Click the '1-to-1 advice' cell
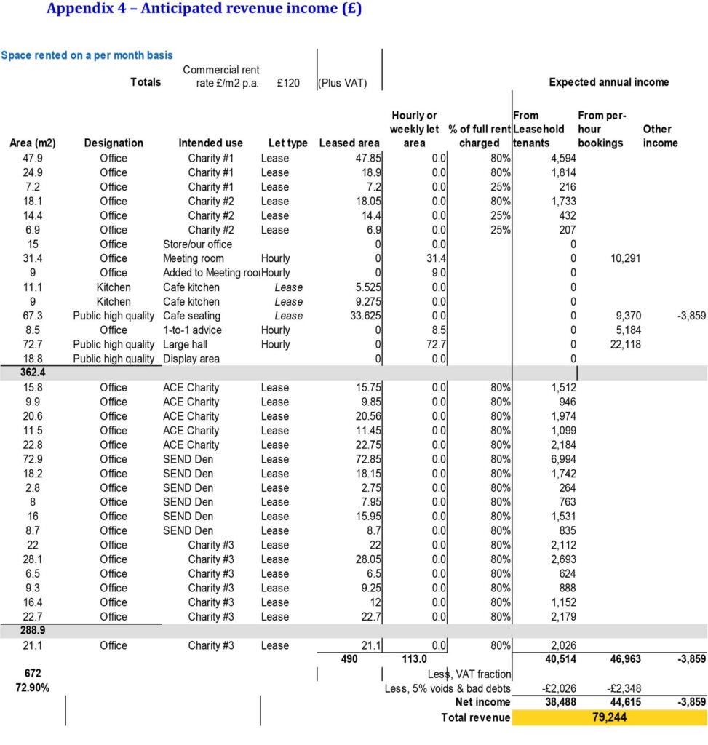Image resolution: width=708 pixels, height=745 pixels. tap(192, 330)
